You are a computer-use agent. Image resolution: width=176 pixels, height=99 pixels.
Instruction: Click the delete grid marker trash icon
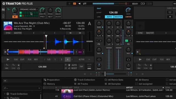coord(69,65)
